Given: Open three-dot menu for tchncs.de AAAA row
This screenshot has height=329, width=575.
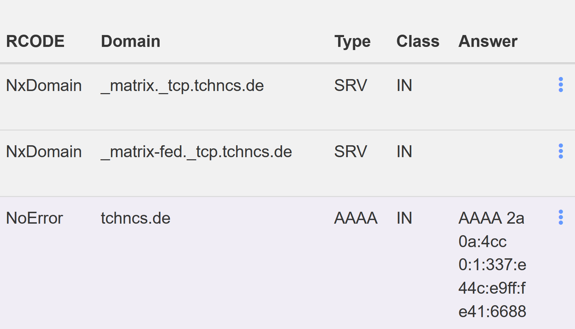Looking at the screenshot, I should [561, 217].
